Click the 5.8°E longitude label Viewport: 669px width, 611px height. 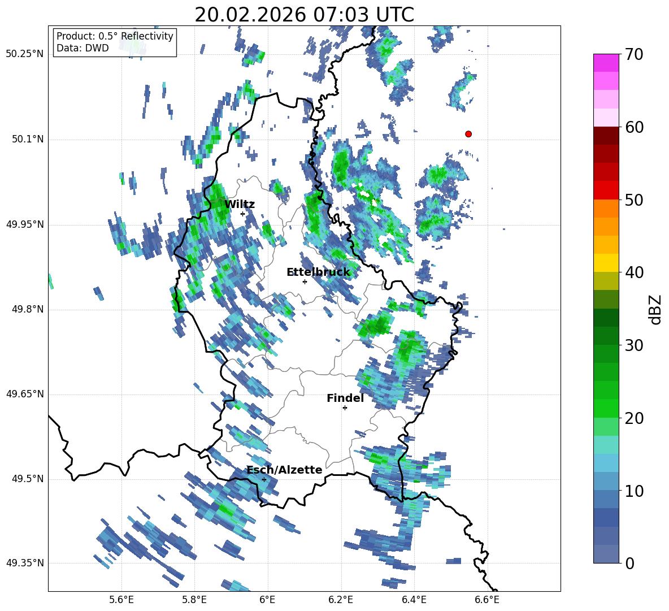click(x=194, y=600)
